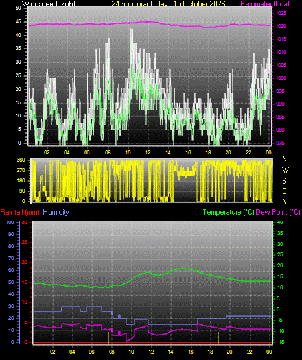Click the '45' windspeed scale value
The image size is (302, 360).
tap(18, 22)
